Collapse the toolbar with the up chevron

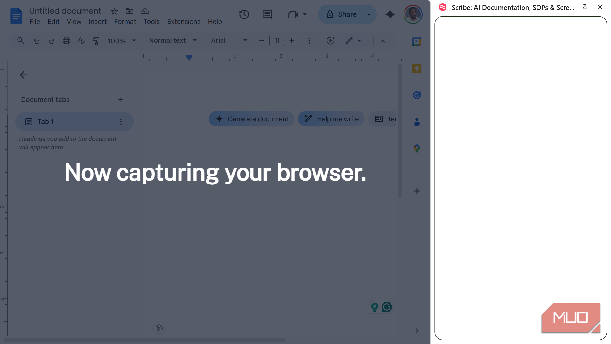(383, 41)
